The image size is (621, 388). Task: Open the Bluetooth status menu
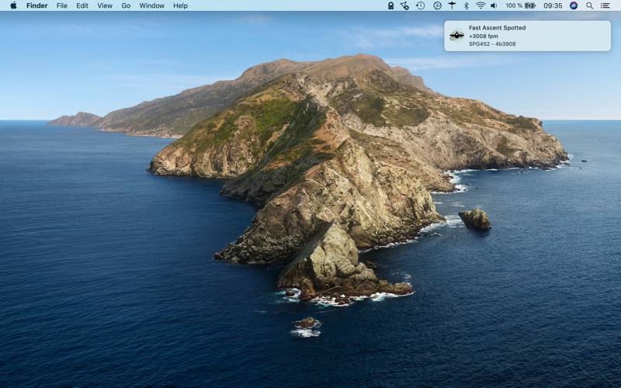coord(467,5)
